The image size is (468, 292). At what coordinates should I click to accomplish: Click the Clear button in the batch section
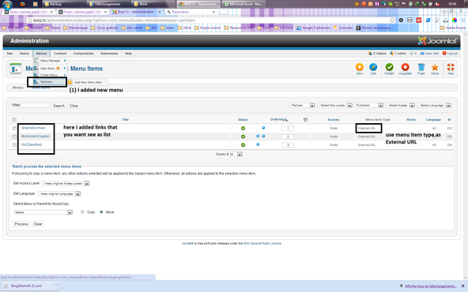tap(38, 224)
